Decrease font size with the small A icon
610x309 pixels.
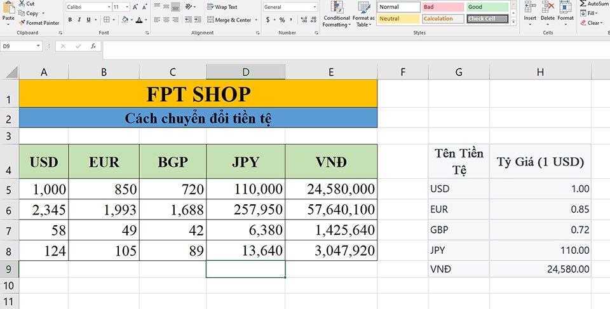point(144,7)
